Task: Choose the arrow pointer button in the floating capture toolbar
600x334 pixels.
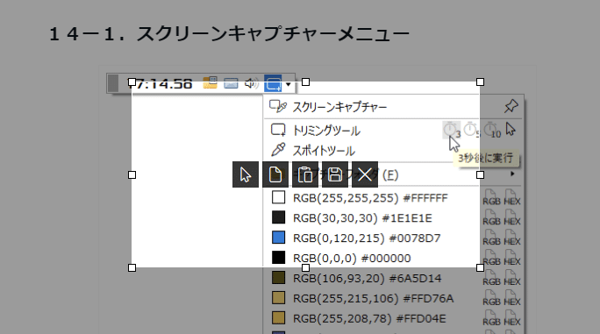Action: 246,174
